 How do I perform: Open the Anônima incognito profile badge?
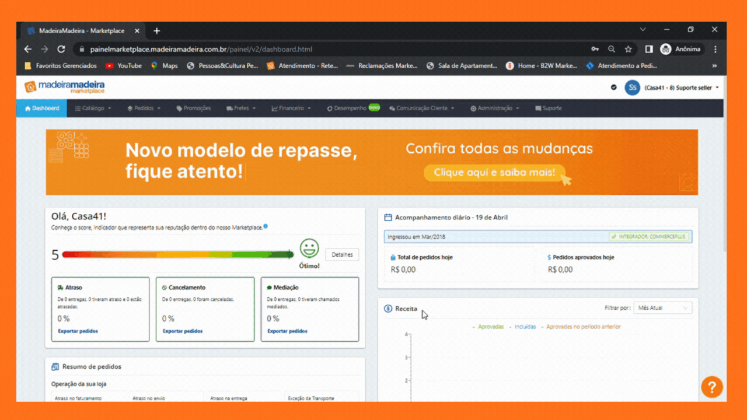point(680,50)
